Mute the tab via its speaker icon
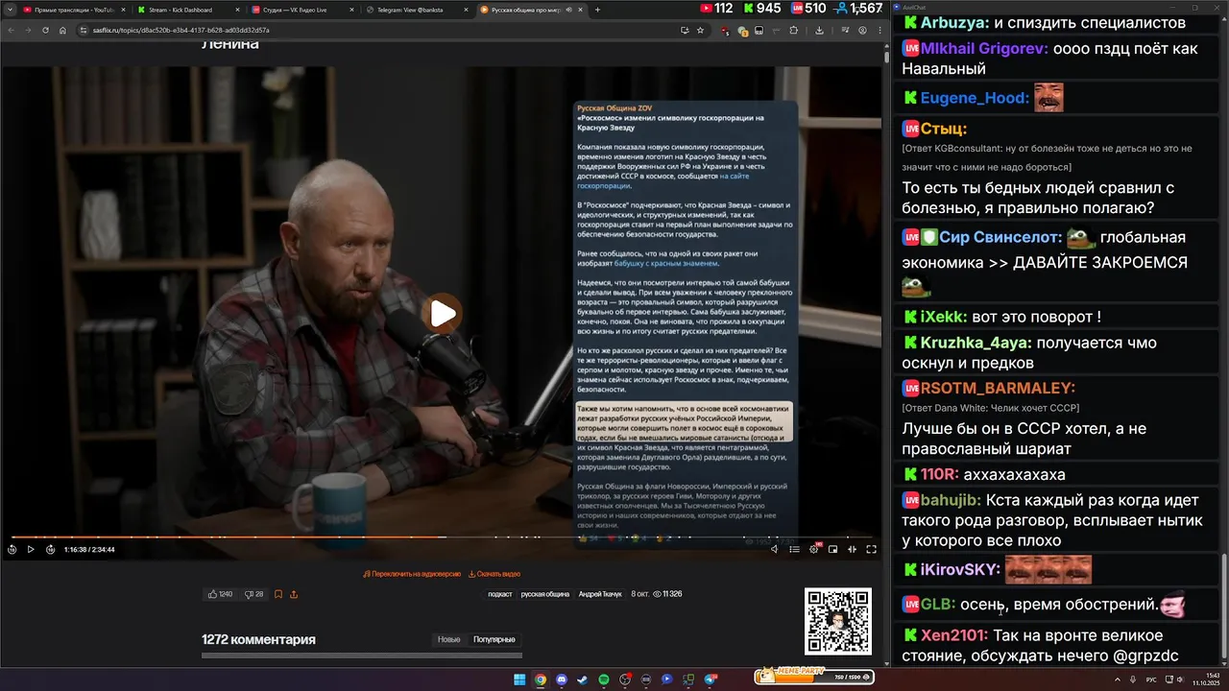Image resolution: width=1229 pixels, height=691 pixels. [569, 10]
